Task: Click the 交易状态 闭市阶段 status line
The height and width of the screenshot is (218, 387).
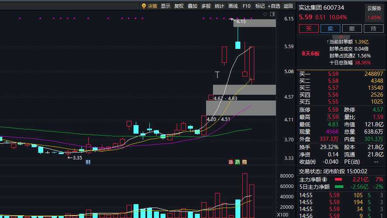Action: tap(333, 171)
